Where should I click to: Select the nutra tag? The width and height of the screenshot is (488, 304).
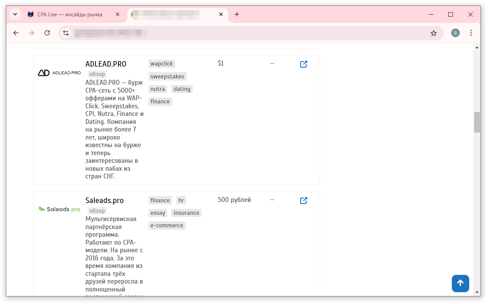[x=158, y=89]
